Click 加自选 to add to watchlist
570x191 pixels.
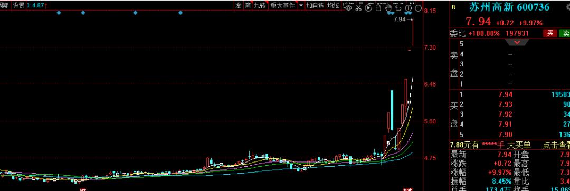click(x=315, y=5)
